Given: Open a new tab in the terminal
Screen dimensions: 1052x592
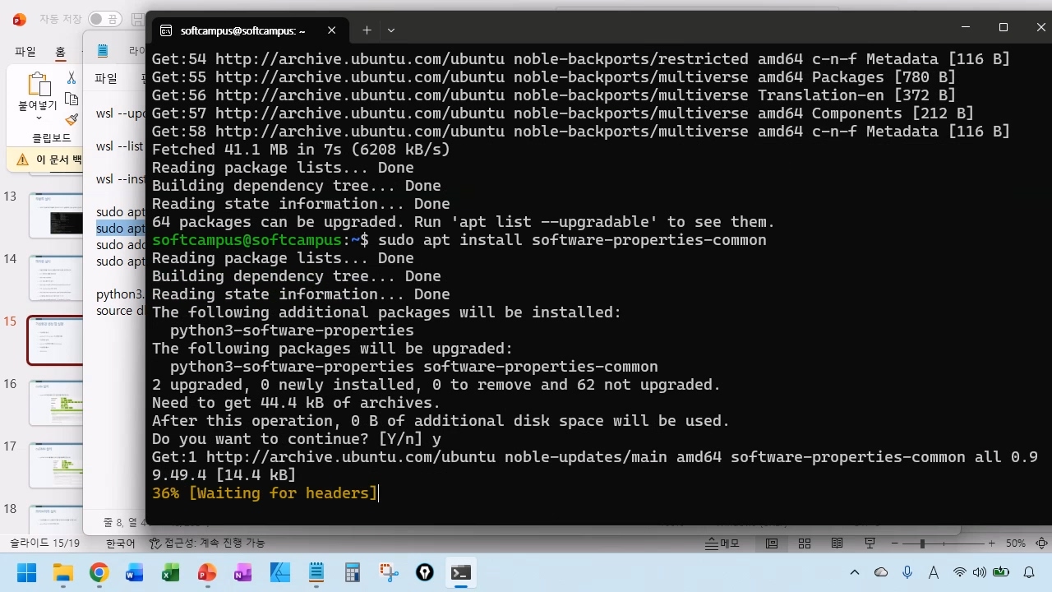Looking at the screenshot, I should (367, 30).
